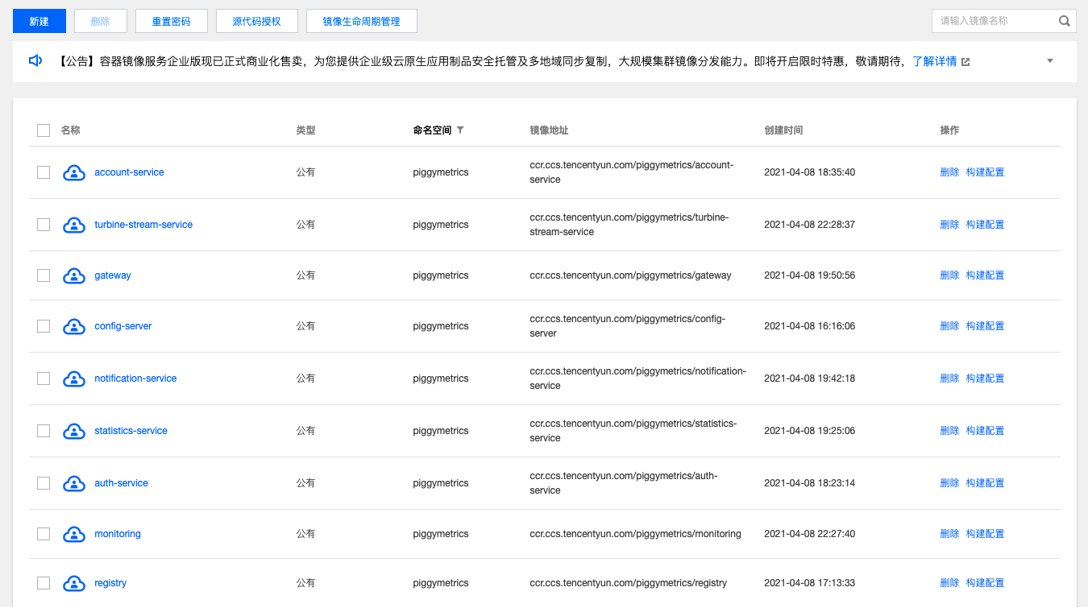Click the gateway image address ccr.ccs.tencentyun.com/piggymetrics/gateway

(x=630, y=275)
